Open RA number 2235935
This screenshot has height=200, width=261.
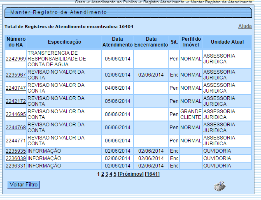(x=16, y=151)
